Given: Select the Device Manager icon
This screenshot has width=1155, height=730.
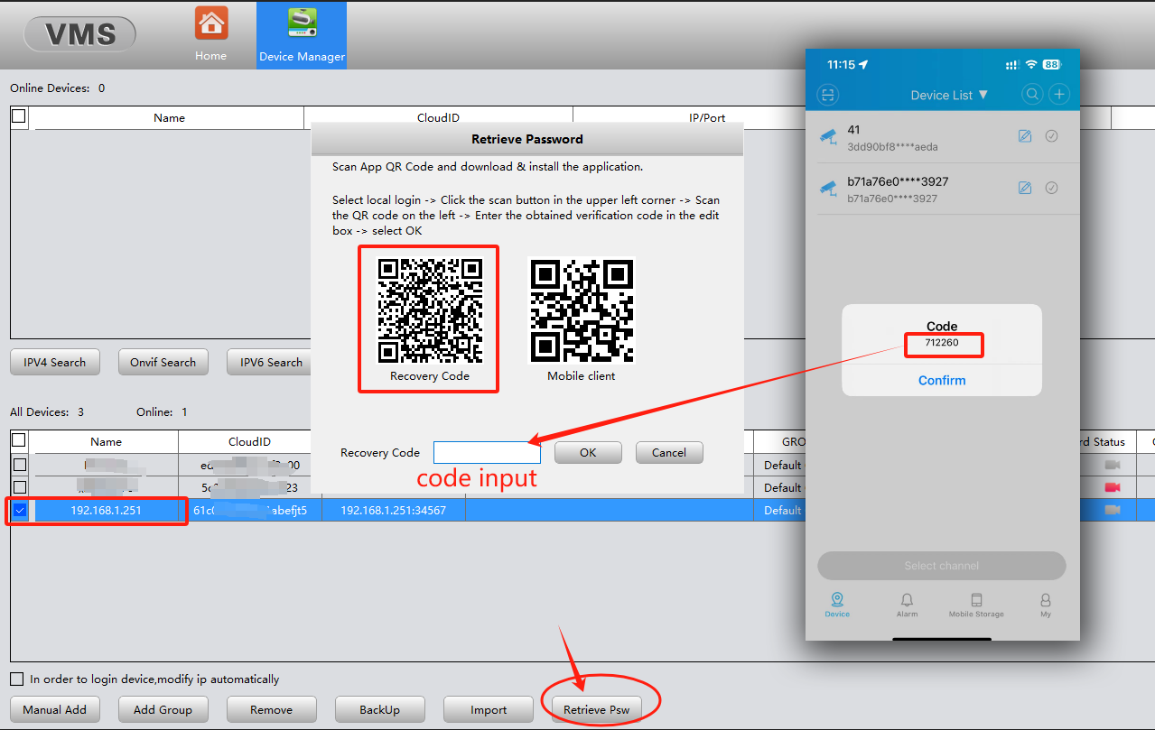Looking at the screenshot, I should point(302,23).
